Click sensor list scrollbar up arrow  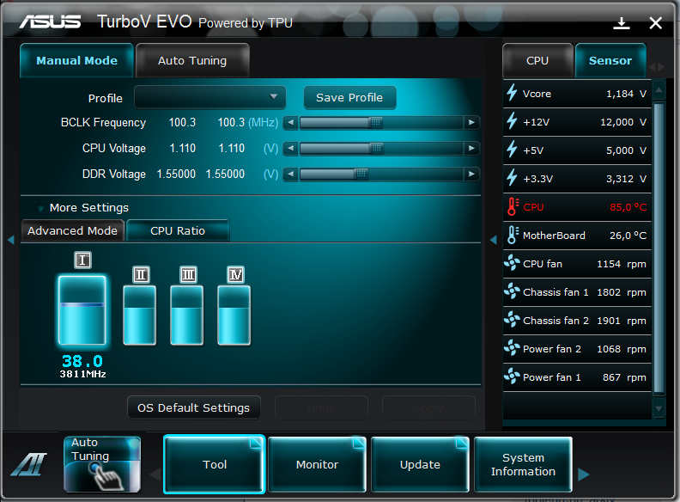coord(659,90)
